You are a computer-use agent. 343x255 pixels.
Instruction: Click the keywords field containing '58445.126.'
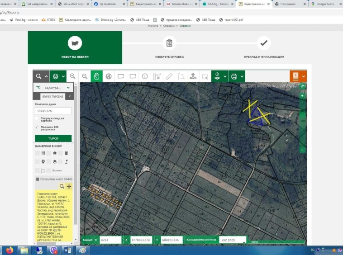tap(53, 111)
